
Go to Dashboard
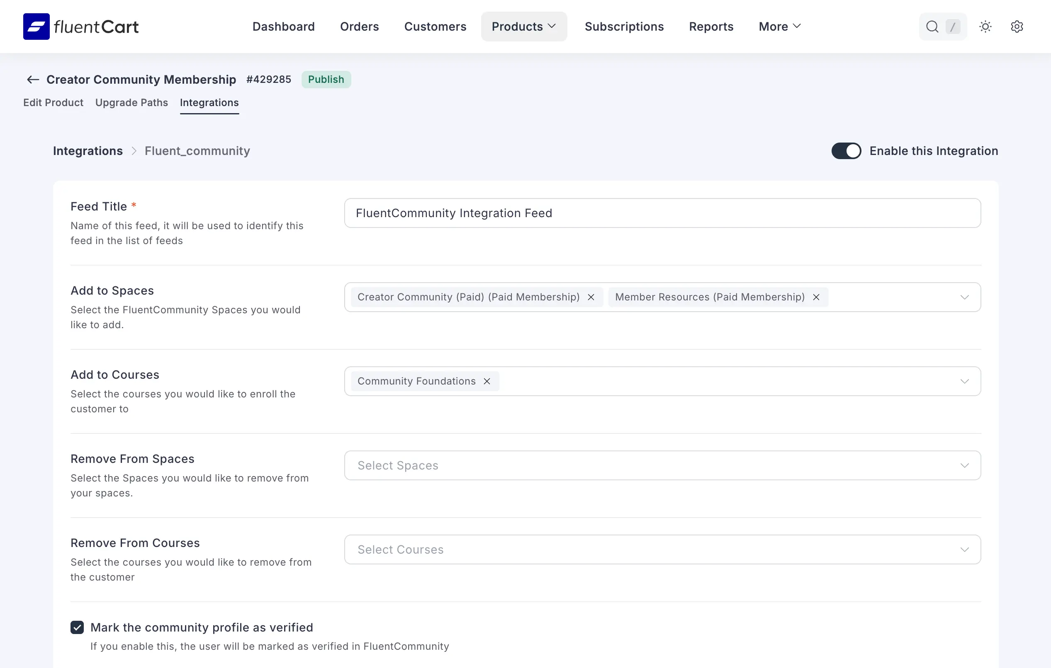[x=283, y=27]
